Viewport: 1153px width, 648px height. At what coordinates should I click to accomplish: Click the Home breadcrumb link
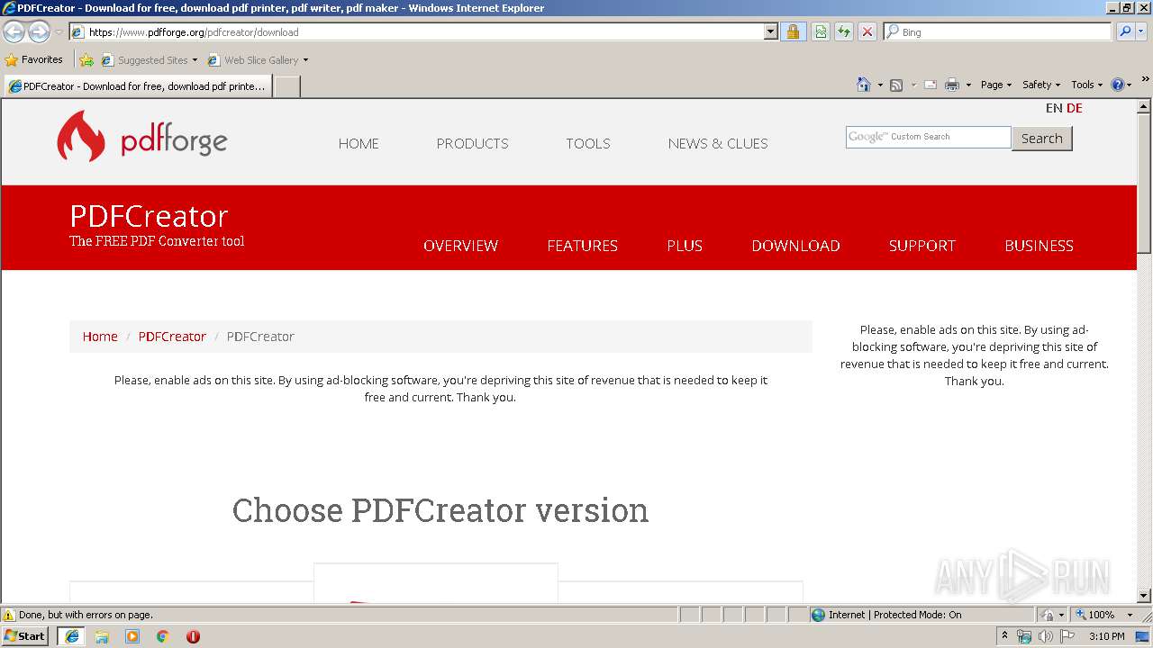100,337
